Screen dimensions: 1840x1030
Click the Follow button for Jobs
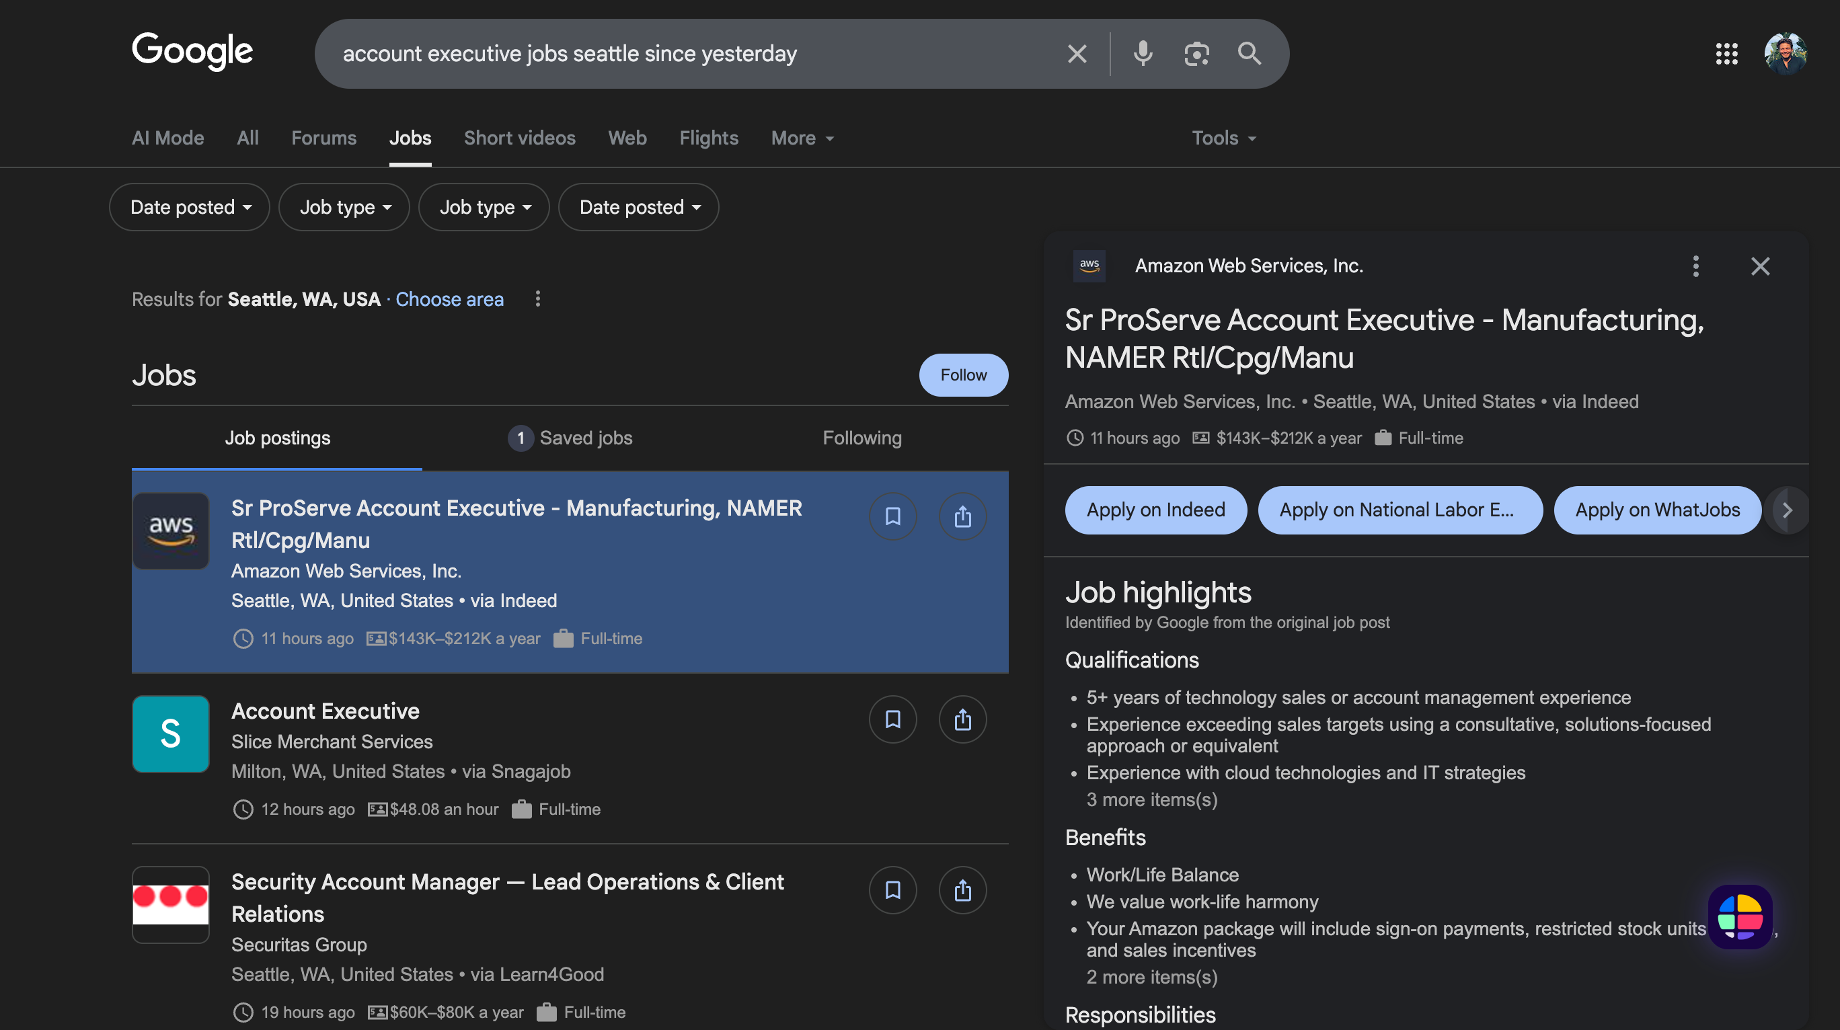(x=963, y=375)
